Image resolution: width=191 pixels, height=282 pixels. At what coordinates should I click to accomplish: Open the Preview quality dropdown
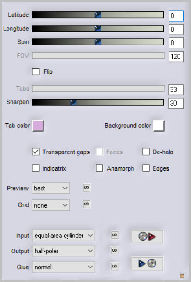pos(50,188)
